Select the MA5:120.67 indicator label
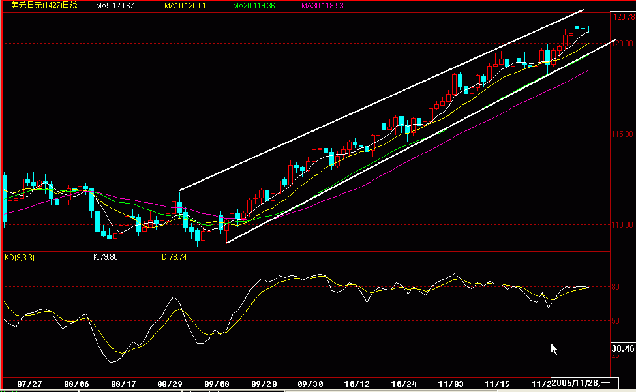 click(115, 6)
